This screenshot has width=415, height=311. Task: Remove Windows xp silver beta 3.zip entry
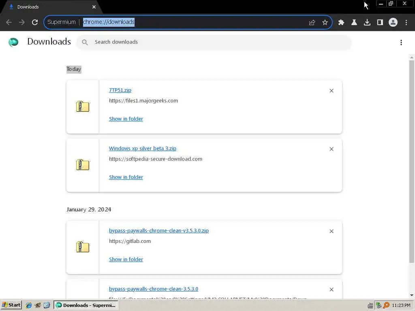coord(332,149)
